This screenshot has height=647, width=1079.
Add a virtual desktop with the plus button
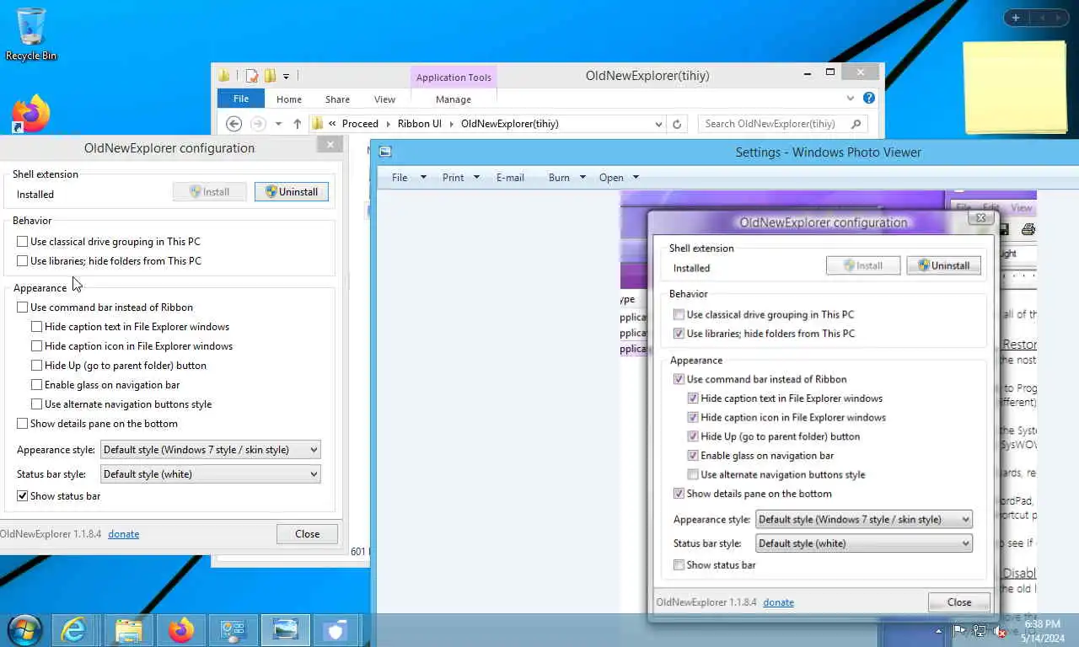1016,18
